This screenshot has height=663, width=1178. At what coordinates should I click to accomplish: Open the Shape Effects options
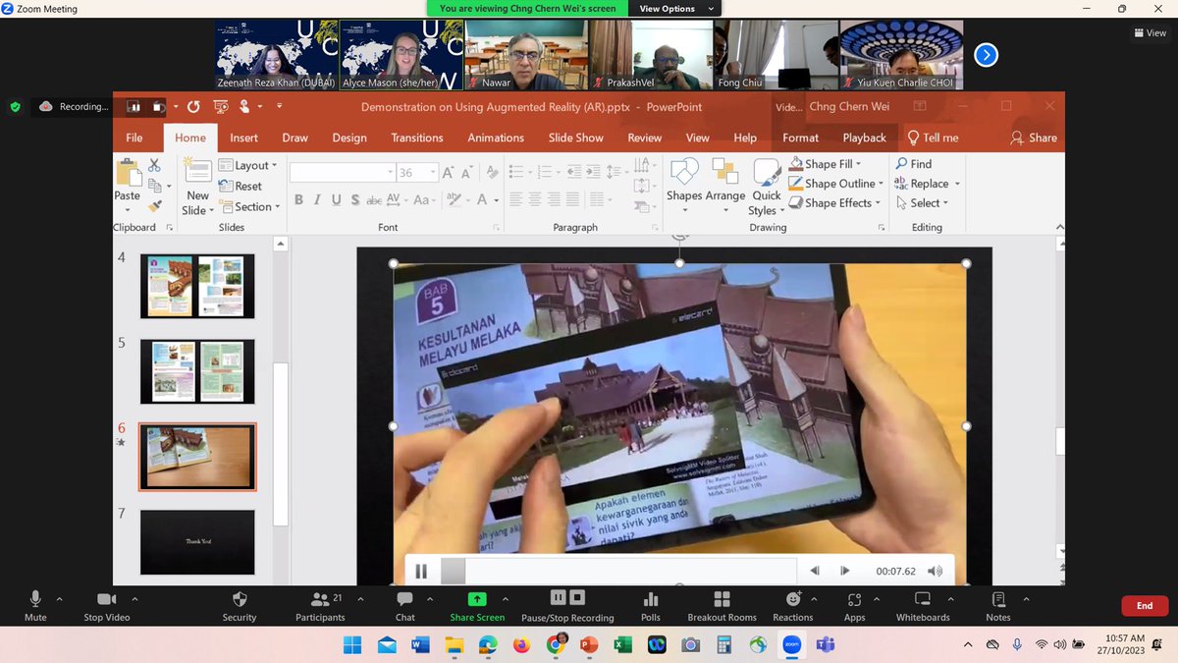[833, 202]
